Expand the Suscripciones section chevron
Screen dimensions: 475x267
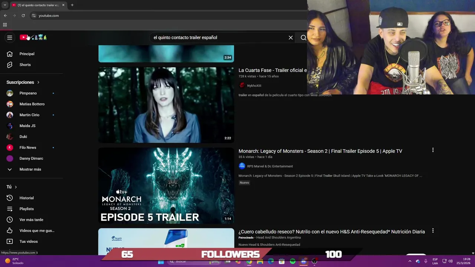[38, 82]
